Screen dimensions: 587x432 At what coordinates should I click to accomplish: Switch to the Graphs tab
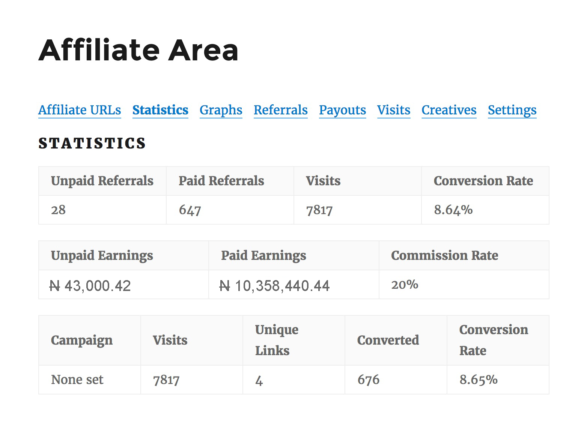coord(221,110)
